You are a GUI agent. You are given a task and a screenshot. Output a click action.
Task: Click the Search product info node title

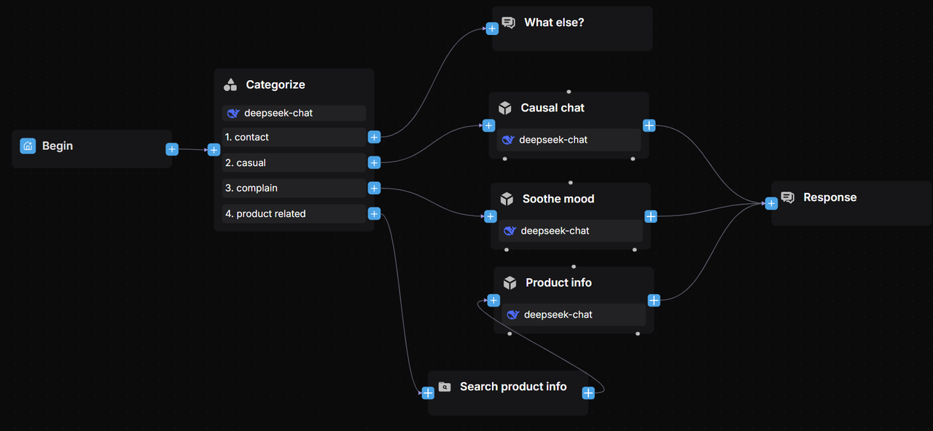(512, 387)
